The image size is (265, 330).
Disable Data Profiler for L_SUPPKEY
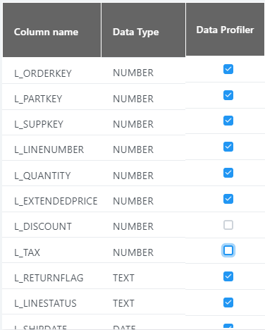point(228,121)
